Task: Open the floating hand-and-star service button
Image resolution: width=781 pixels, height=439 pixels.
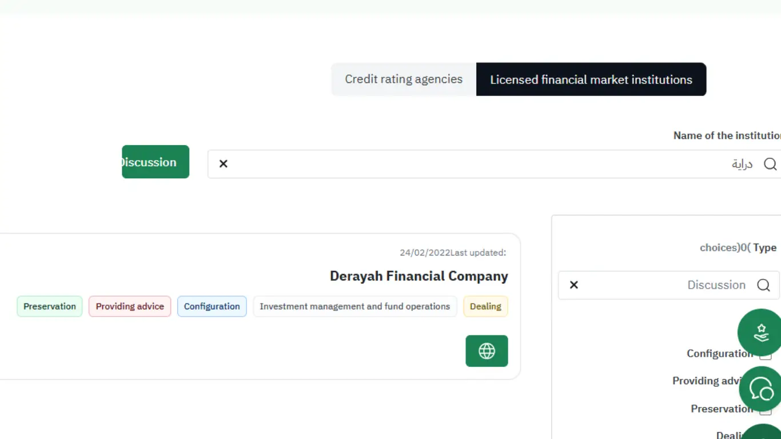Action: (760, 332)
